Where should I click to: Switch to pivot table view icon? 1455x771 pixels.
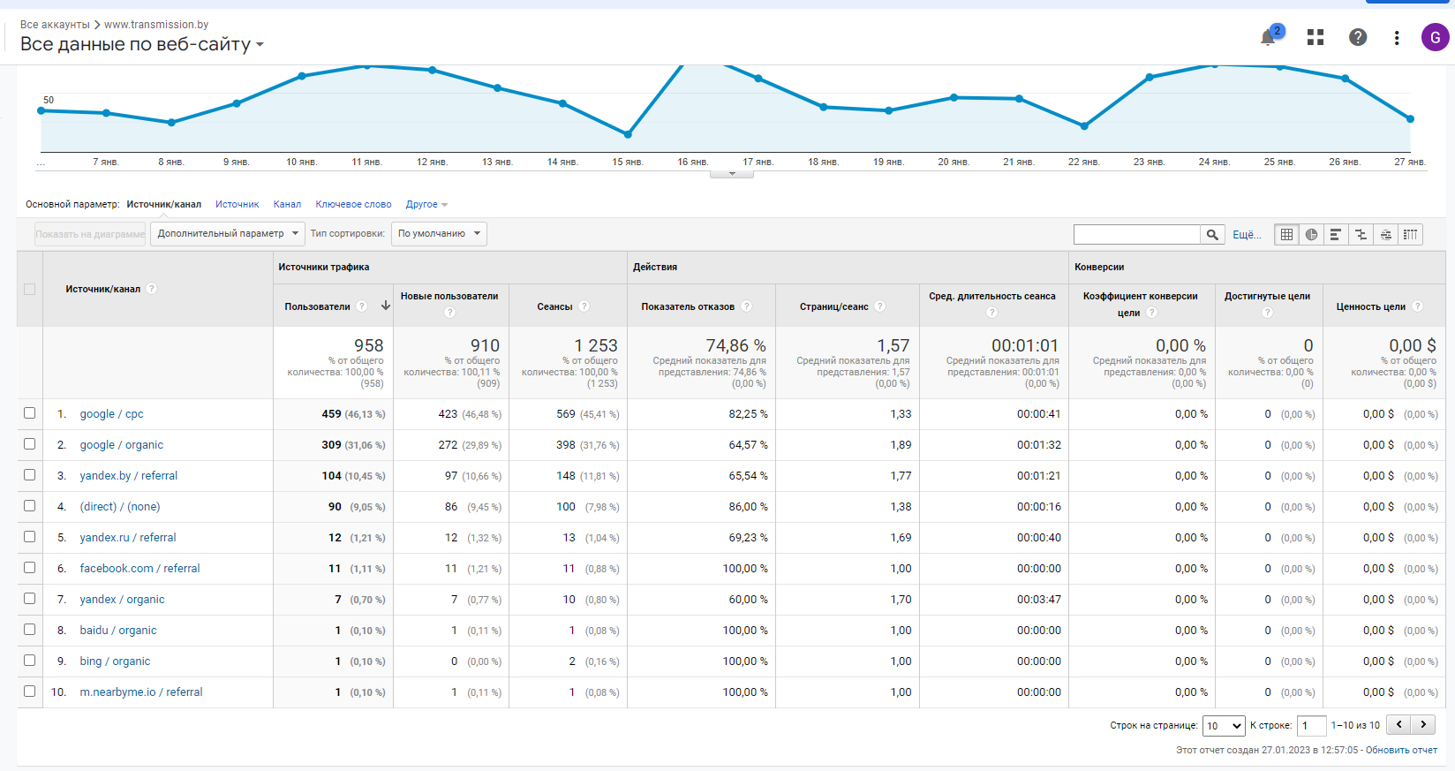click(x=1410, y=234)
